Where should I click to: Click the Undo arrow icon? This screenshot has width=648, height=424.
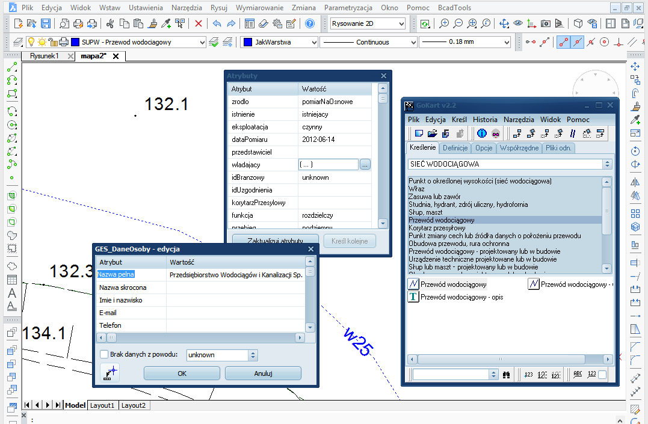coord(217,24)
